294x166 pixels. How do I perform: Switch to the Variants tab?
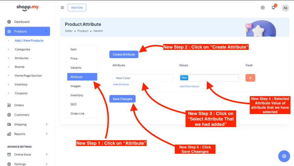[x=76, y=68]
